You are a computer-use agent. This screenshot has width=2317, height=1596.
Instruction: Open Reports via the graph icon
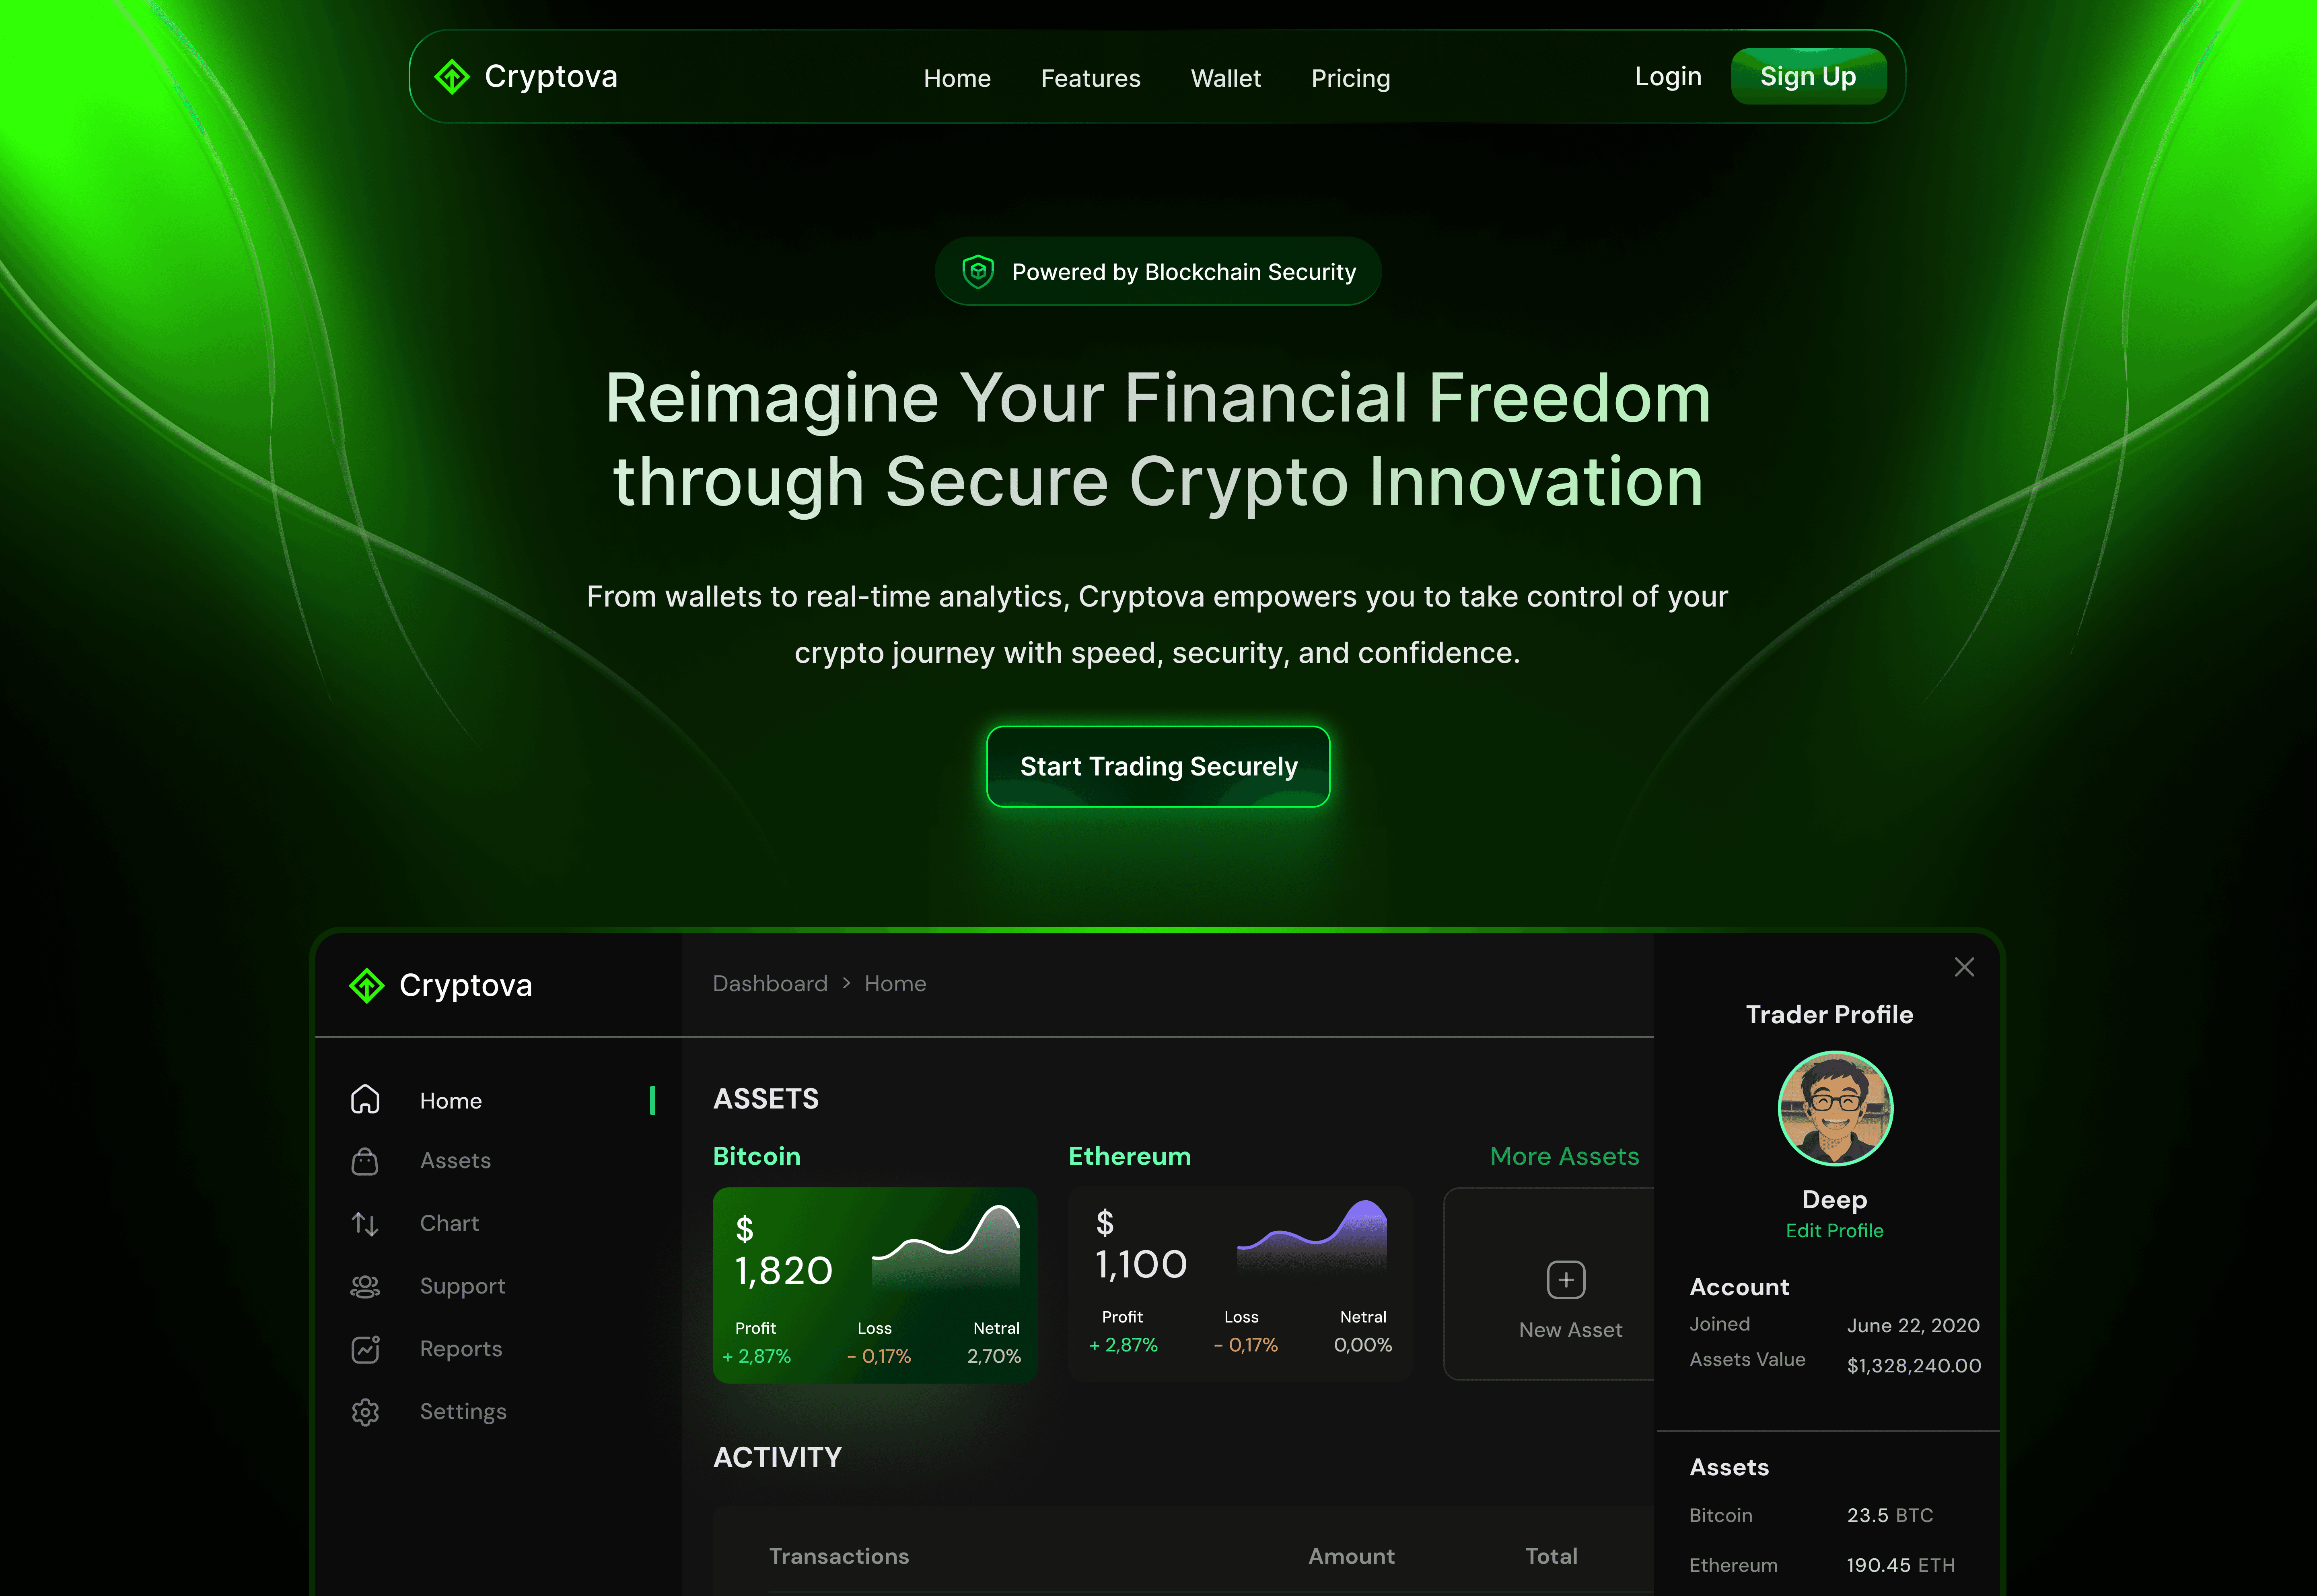click(365, 1349)
